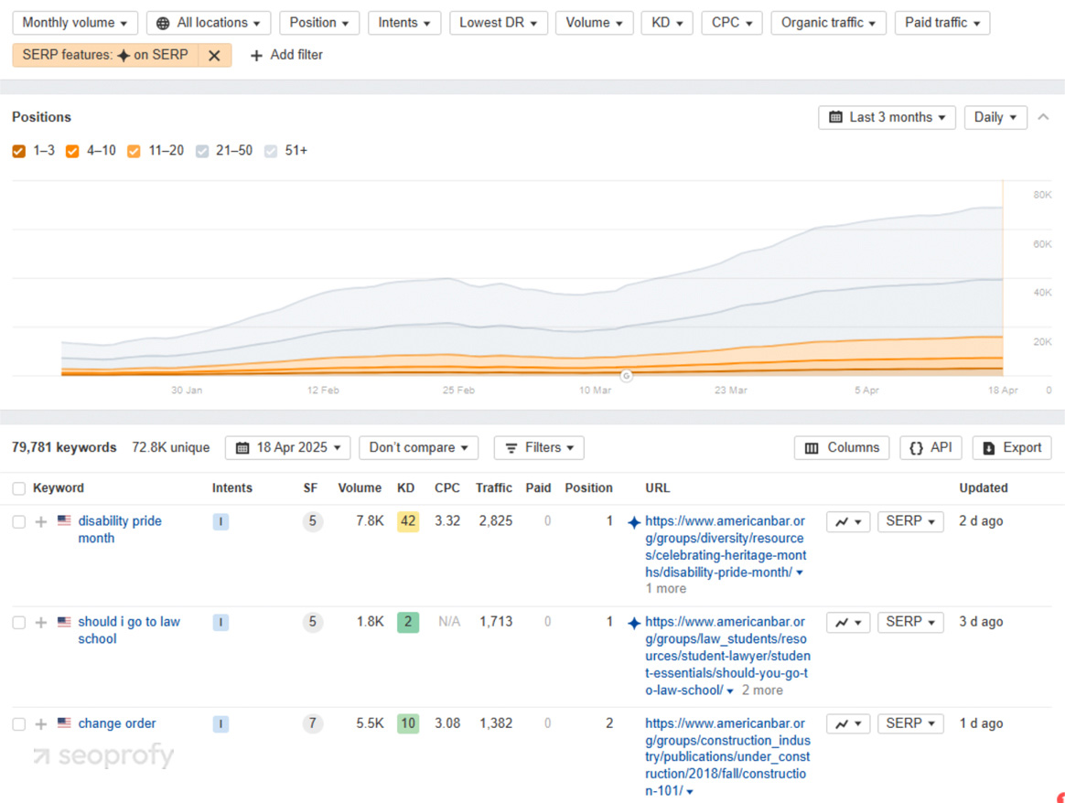Sort table by KD column
1065x803 pixels.
click(x=405, y=488)
